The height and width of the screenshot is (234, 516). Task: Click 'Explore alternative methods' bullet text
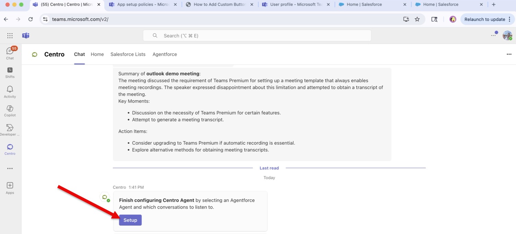[200, 150]
